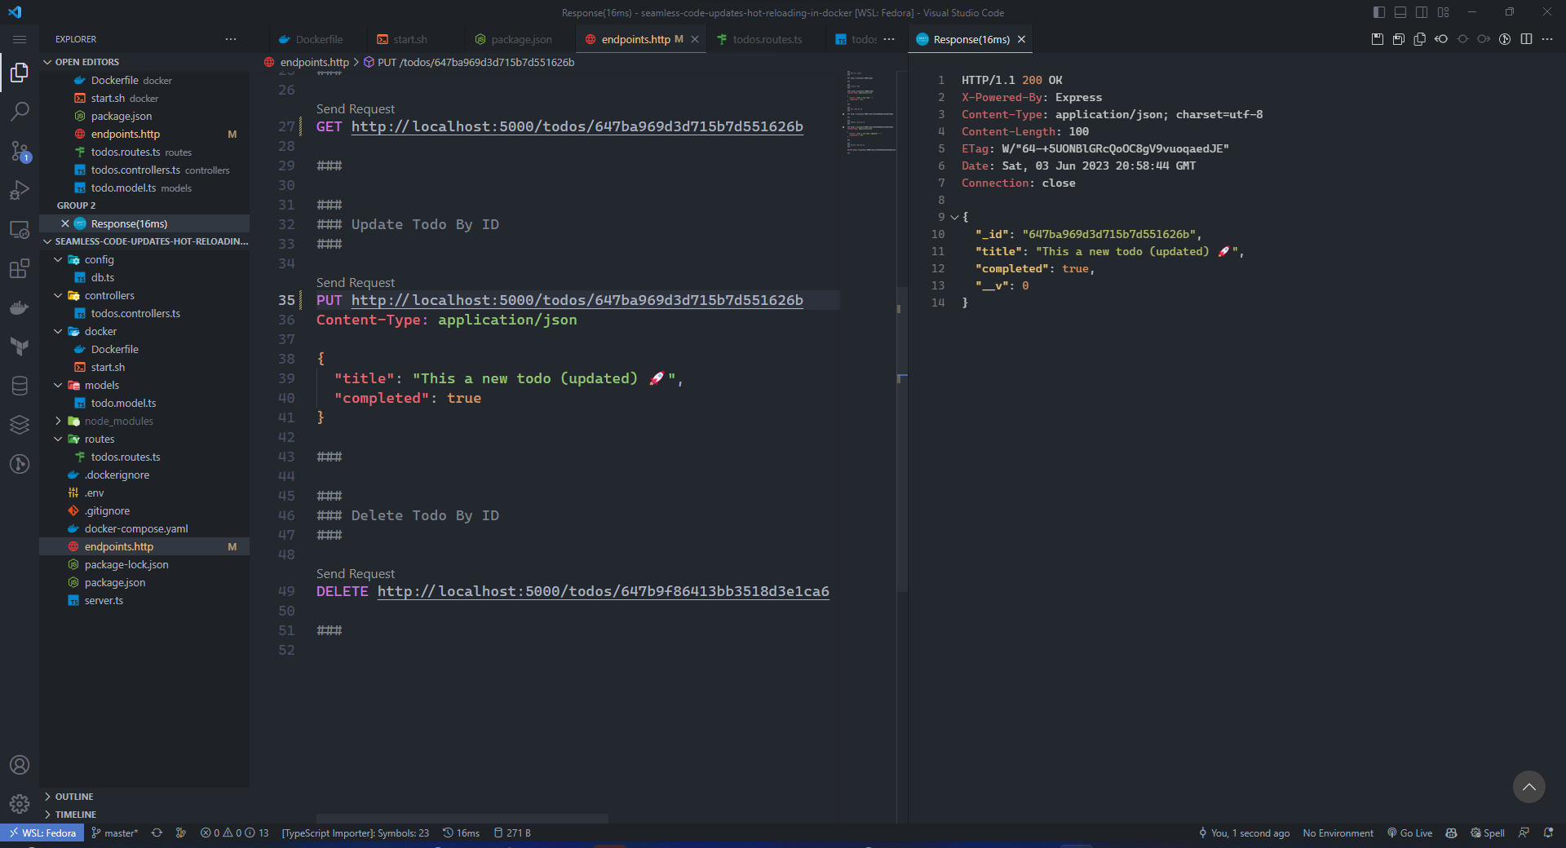Open server.ts in the file explorer

104,600
